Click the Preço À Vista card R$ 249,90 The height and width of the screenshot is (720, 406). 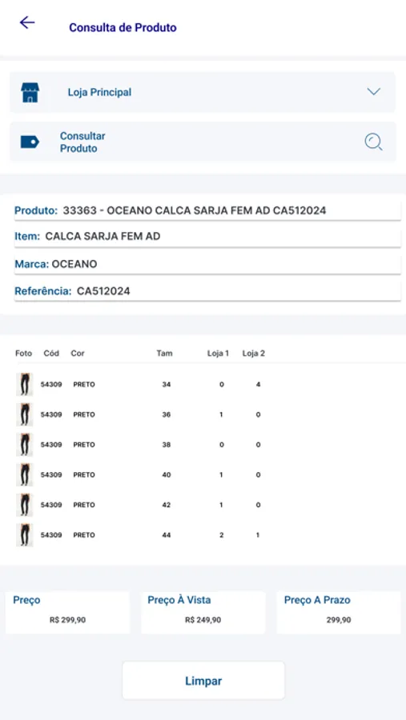pyautogui.click(x=203, y=613)
